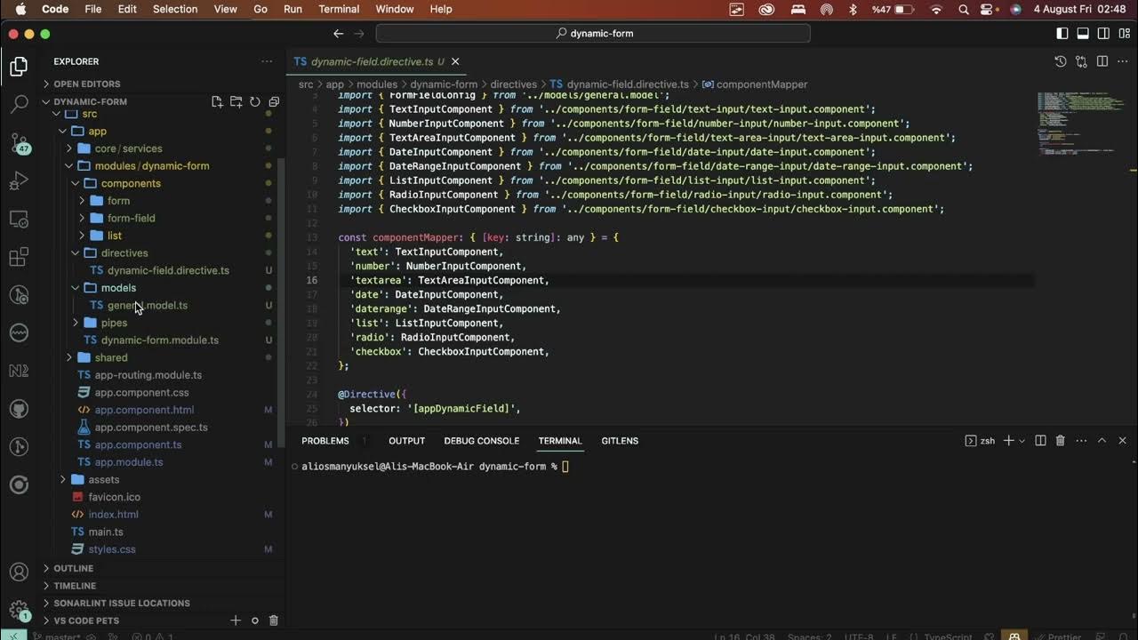The height and width of the screenshot is (640, 1138).
Task: Open the Explorer view in activity bar
Action: (x=19, y=67)
